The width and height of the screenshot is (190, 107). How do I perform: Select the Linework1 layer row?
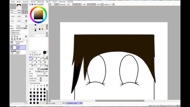(18, 43)
